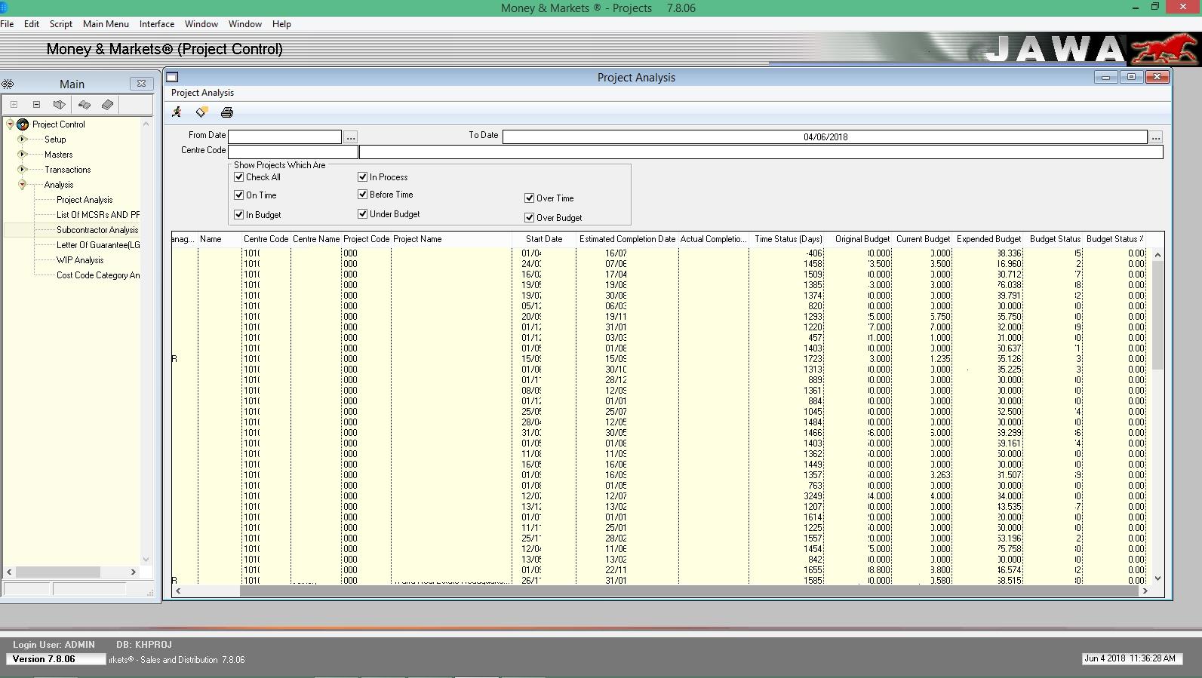The image size is (1202, 678).
Task: Click the Time Status cell showing -406
Action: coord(787,253)
